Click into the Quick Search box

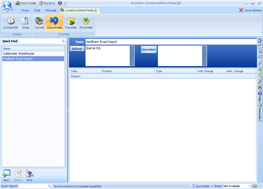[33, 186]
